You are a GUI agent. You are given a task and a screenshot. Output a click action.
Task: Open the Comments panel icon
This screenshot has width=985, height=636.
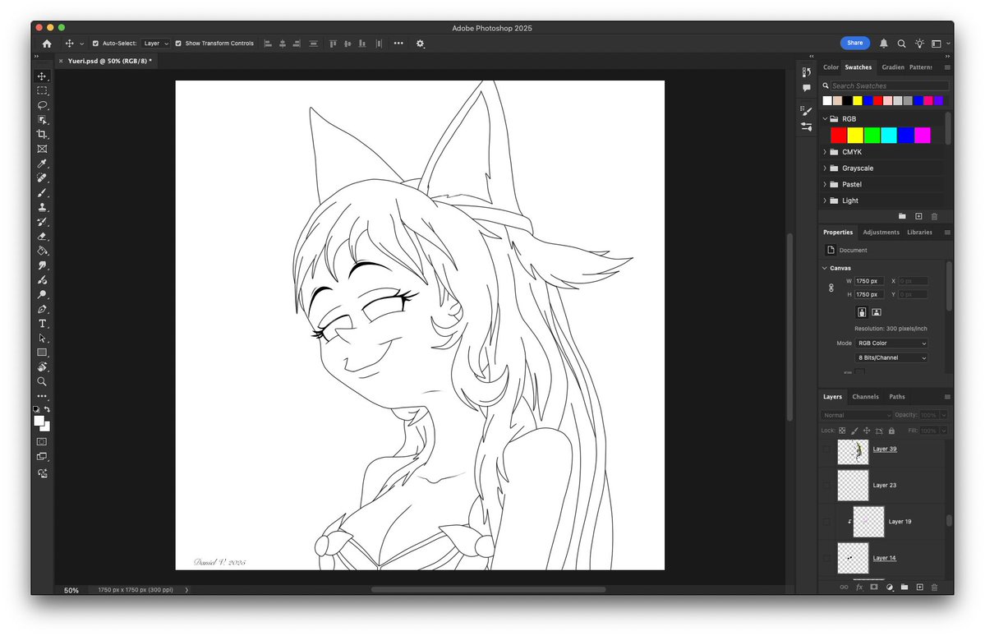coord(807,88)
